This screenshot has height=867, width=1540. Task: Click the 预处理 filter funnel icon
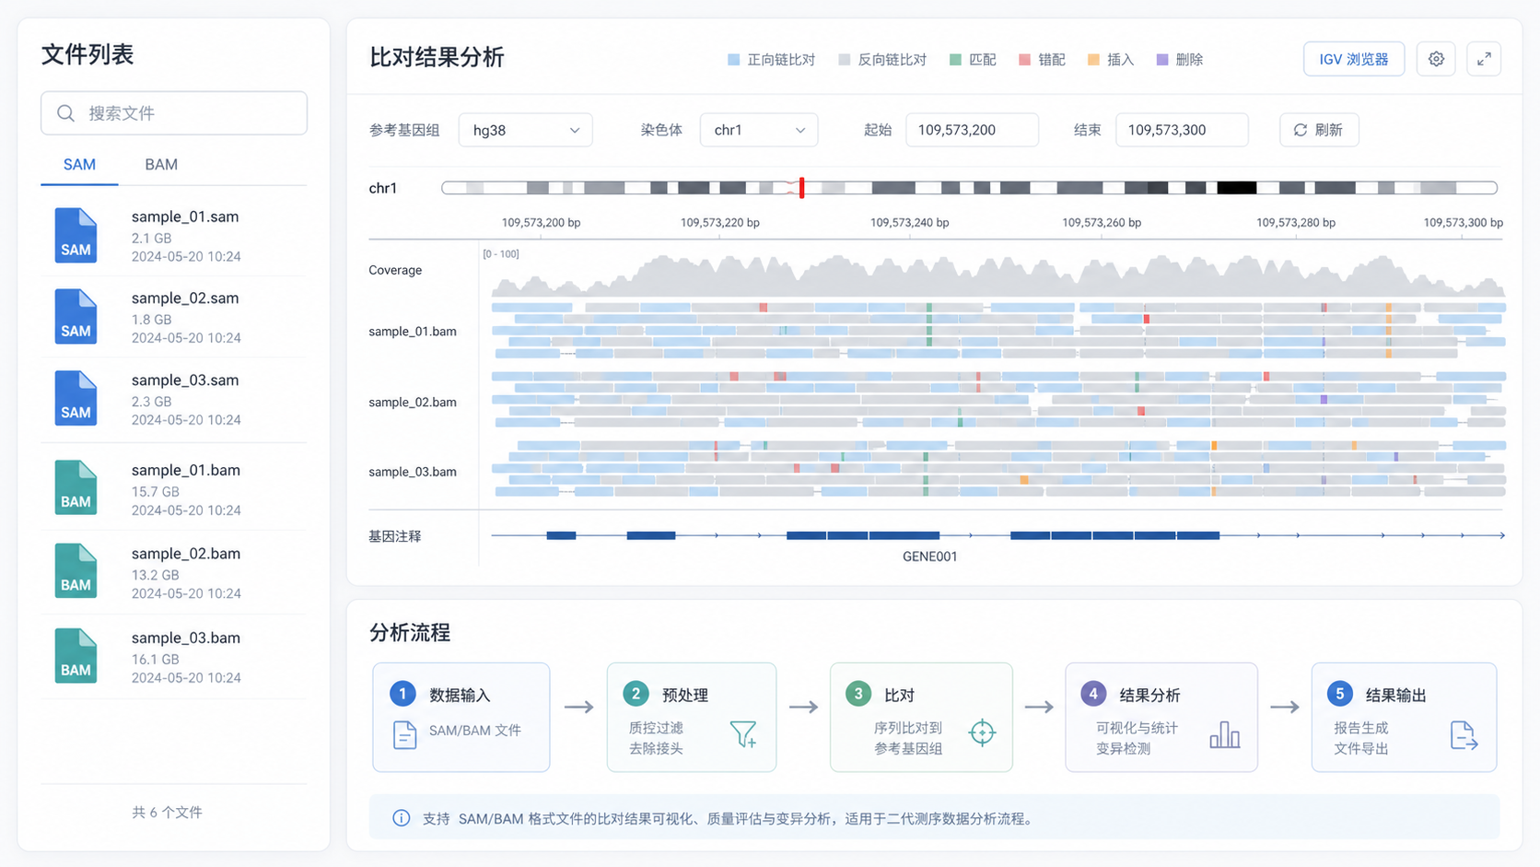(x=743, y=733)
